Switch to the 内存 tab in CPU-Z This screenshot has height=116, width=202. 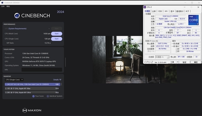(160, 11)
